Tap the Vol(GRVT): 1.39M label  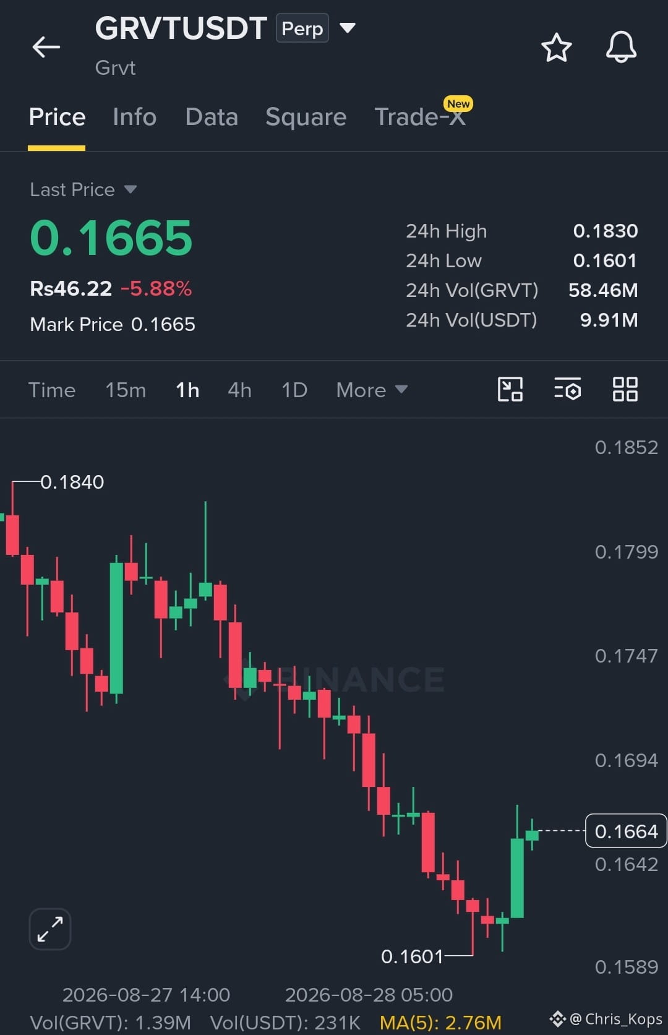coord(110,1022)
